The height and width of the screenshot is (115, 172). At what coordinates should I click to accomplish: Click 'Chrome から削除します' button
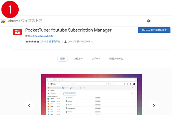click(154, 30)
